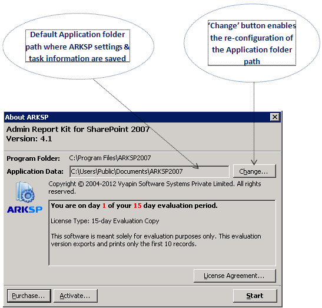
Task: Select the About ARKSP title bar
Action: (x=142, y=117)
